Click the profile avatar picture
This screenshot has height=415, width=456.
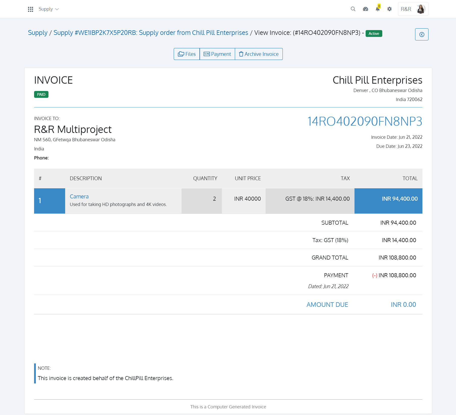(421, 9)
